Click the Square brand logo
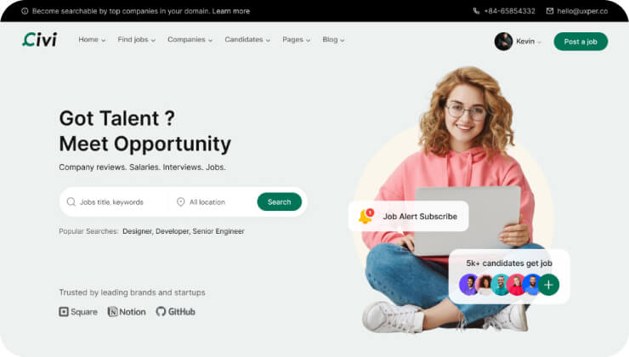 (77, 312)
